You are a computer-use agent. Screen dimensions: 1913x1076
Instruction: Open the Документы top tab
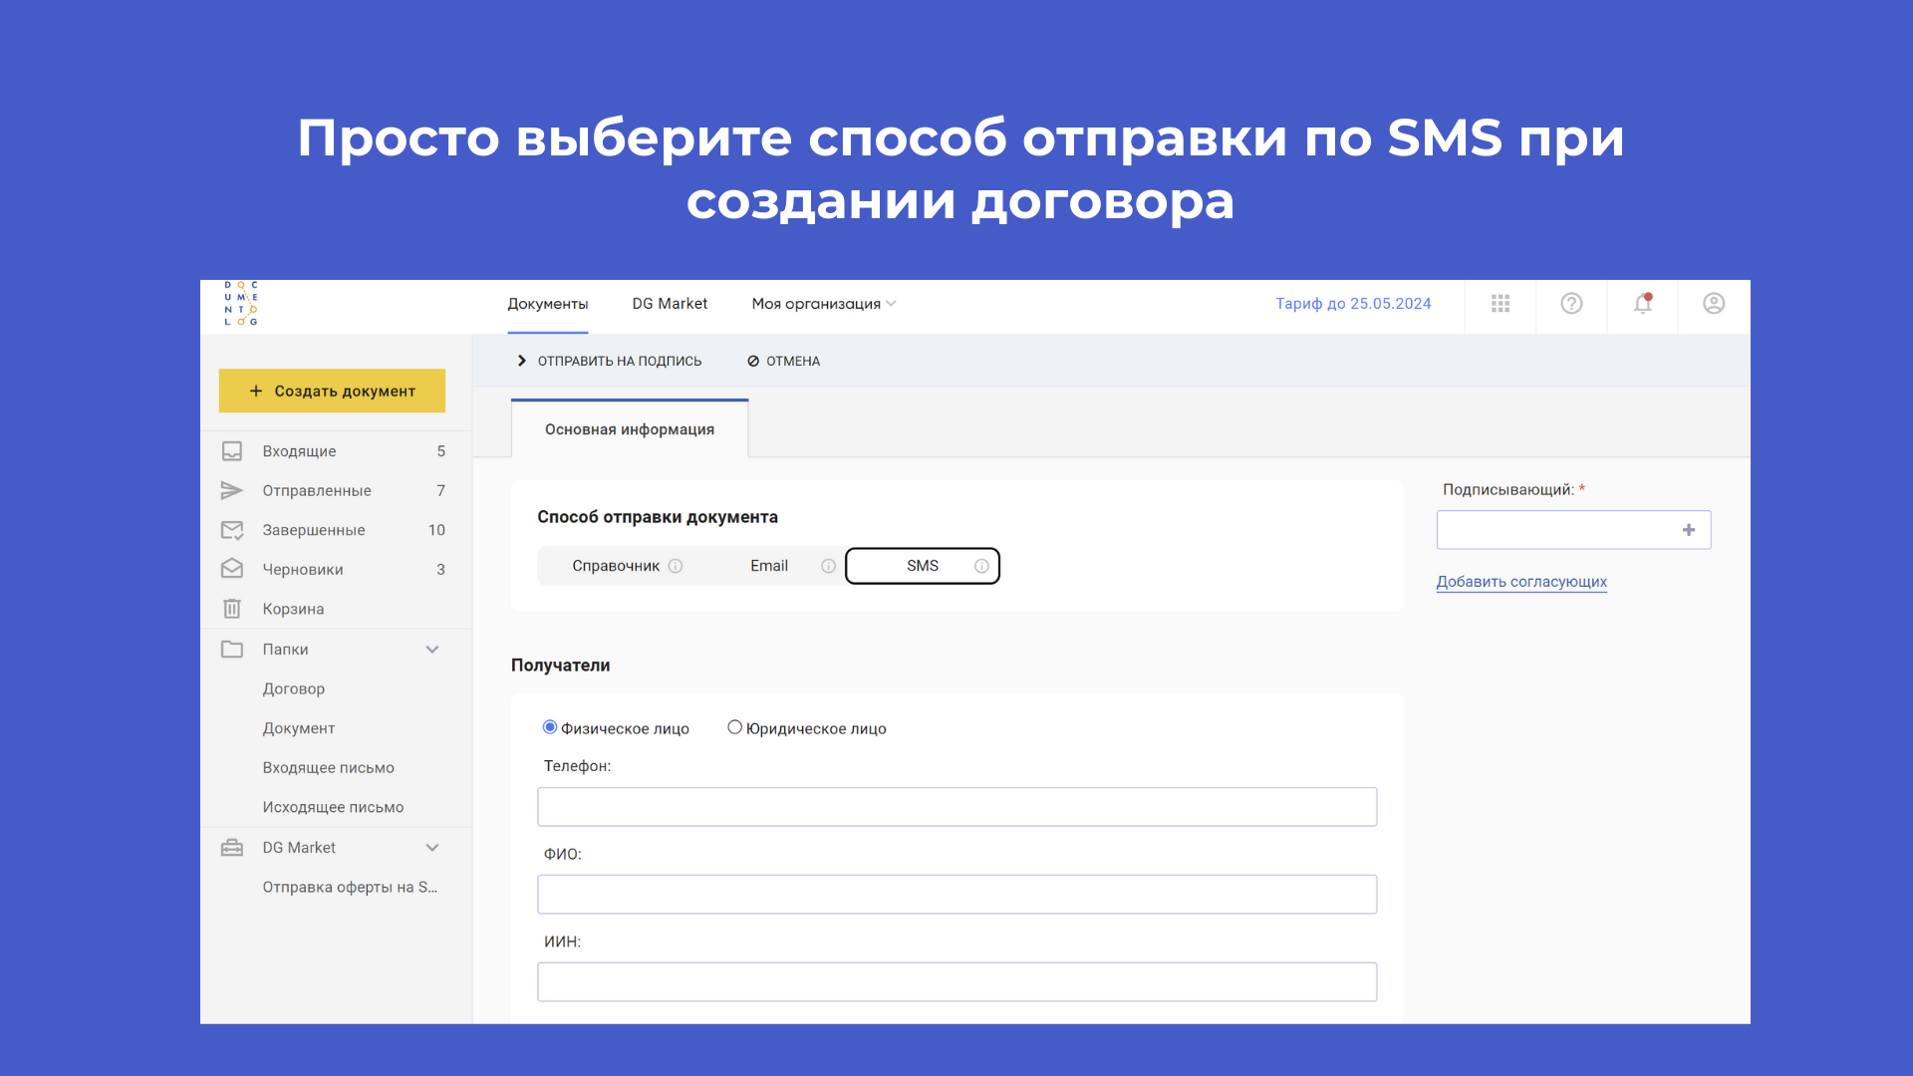[x=548, y=304]
